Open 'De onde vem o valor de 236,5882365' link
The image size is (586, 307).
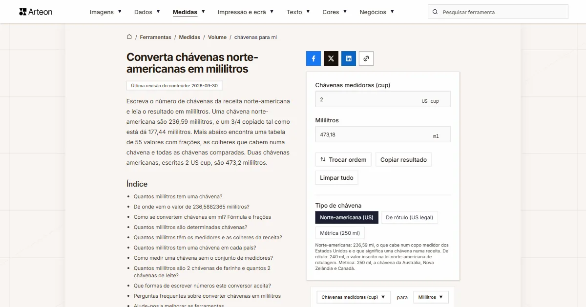click(191, 207)
